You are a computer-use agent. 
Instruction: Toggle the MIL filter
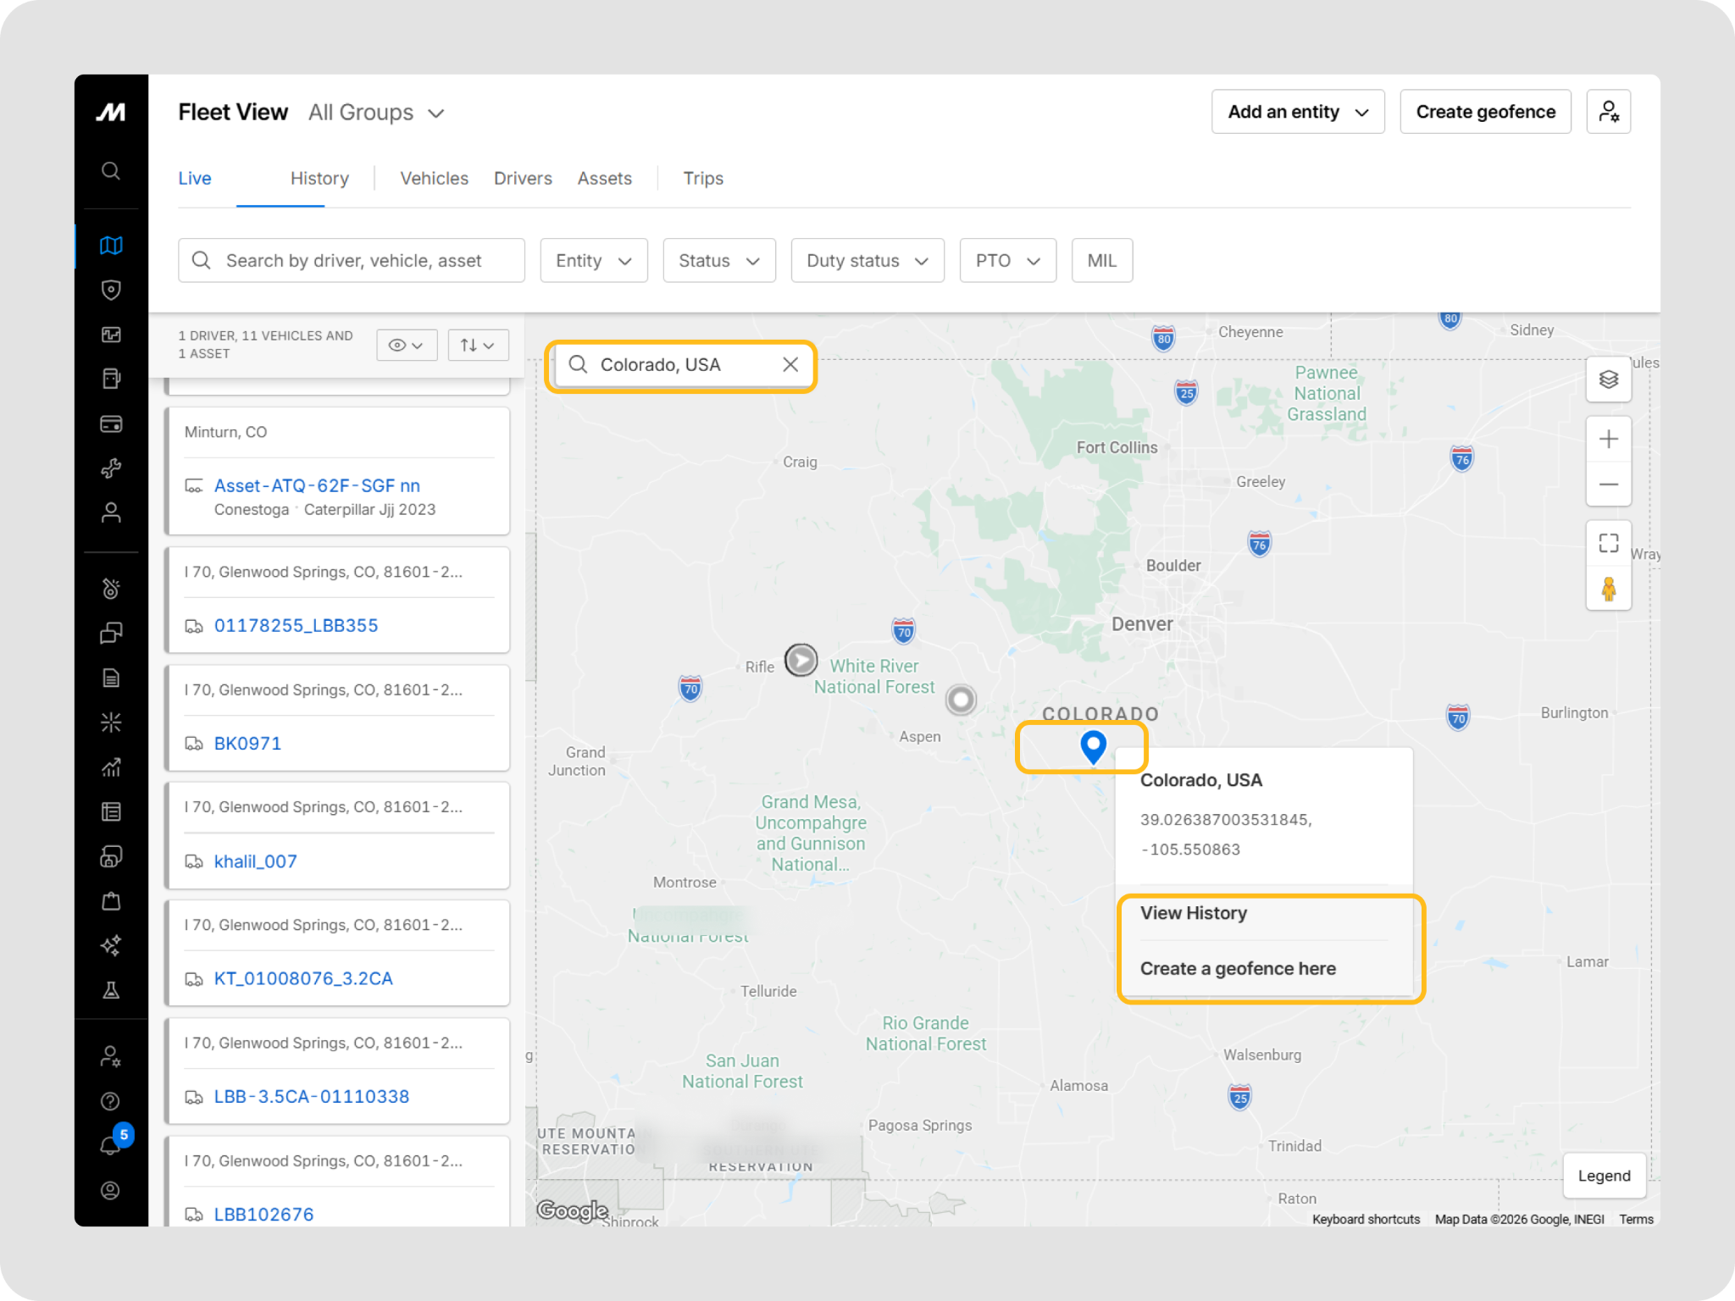[x=1101, y=260]
